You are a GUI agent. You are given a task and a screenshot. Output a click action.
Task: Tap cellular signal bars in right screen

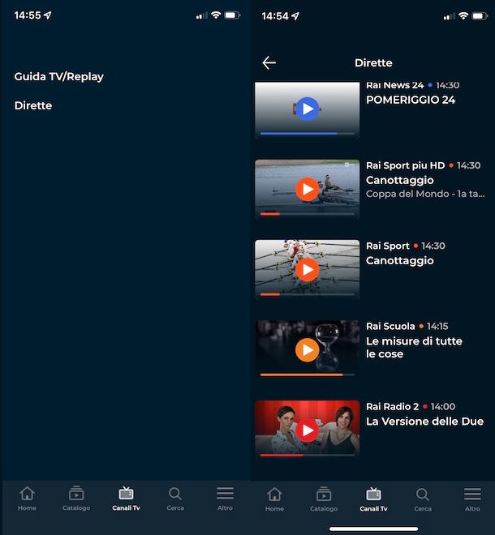pos(450,16)
